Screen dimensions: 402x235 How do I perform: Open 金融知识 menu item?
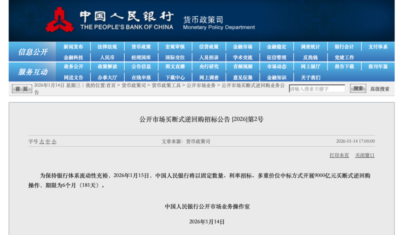click(276, 77)
